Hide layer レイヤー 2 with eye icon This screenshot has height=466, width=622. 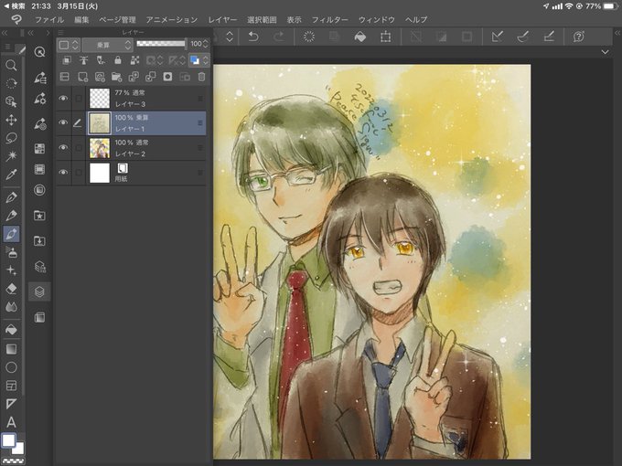pos(63,147)
